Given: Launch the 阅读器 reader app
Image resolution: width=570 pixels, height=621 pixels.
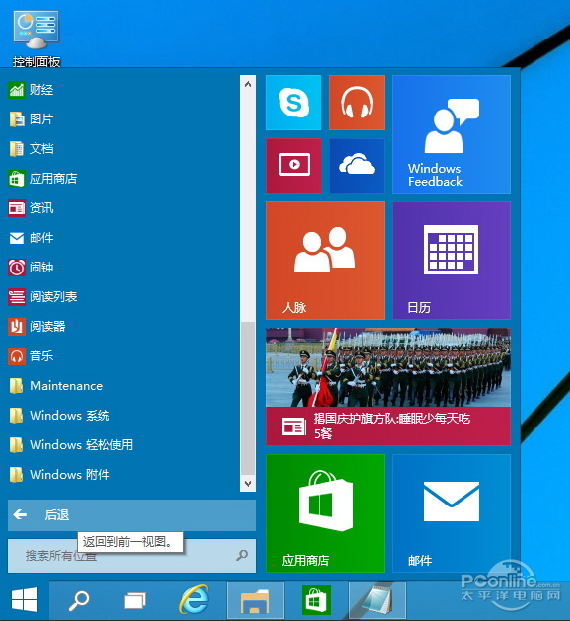Looking at the screenshot, I should click(36, 327).
